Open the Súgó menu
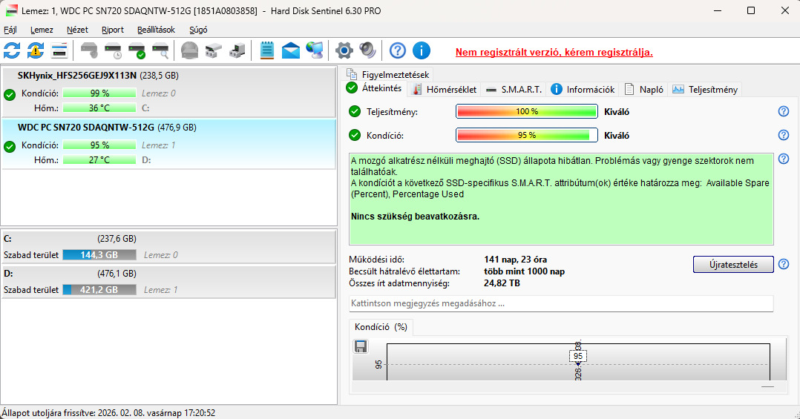Screen dimensions: 800x419 pos(198,30)
